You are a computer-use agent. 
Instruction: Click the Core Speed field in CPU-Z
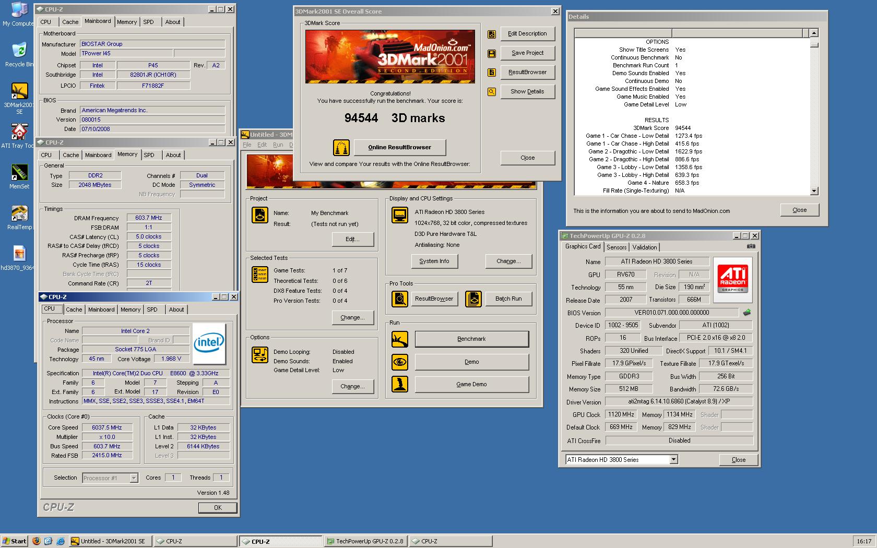[107, 428]
